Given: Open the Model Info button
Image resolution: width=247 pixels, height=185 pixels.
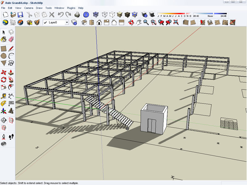Looking at the screenshot, I should (86, 14).
